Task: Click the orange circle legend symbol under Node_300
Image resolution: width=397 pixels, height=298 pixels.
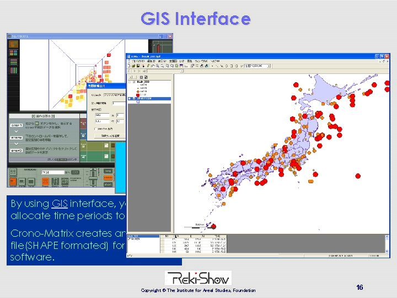Action: [138, 92]
